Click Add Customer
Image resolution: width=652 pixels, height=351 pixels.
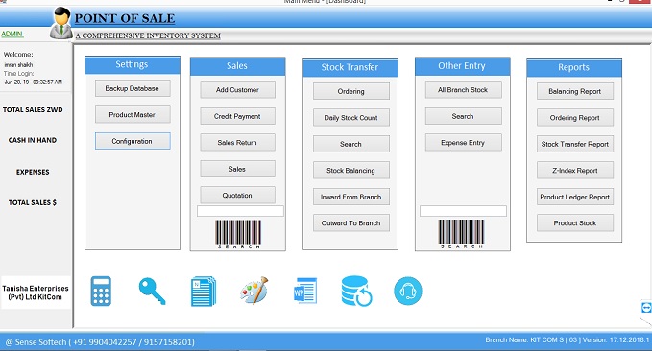tap(237, 90)
